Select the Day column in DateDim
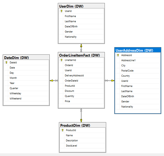 tap(26, 73)
